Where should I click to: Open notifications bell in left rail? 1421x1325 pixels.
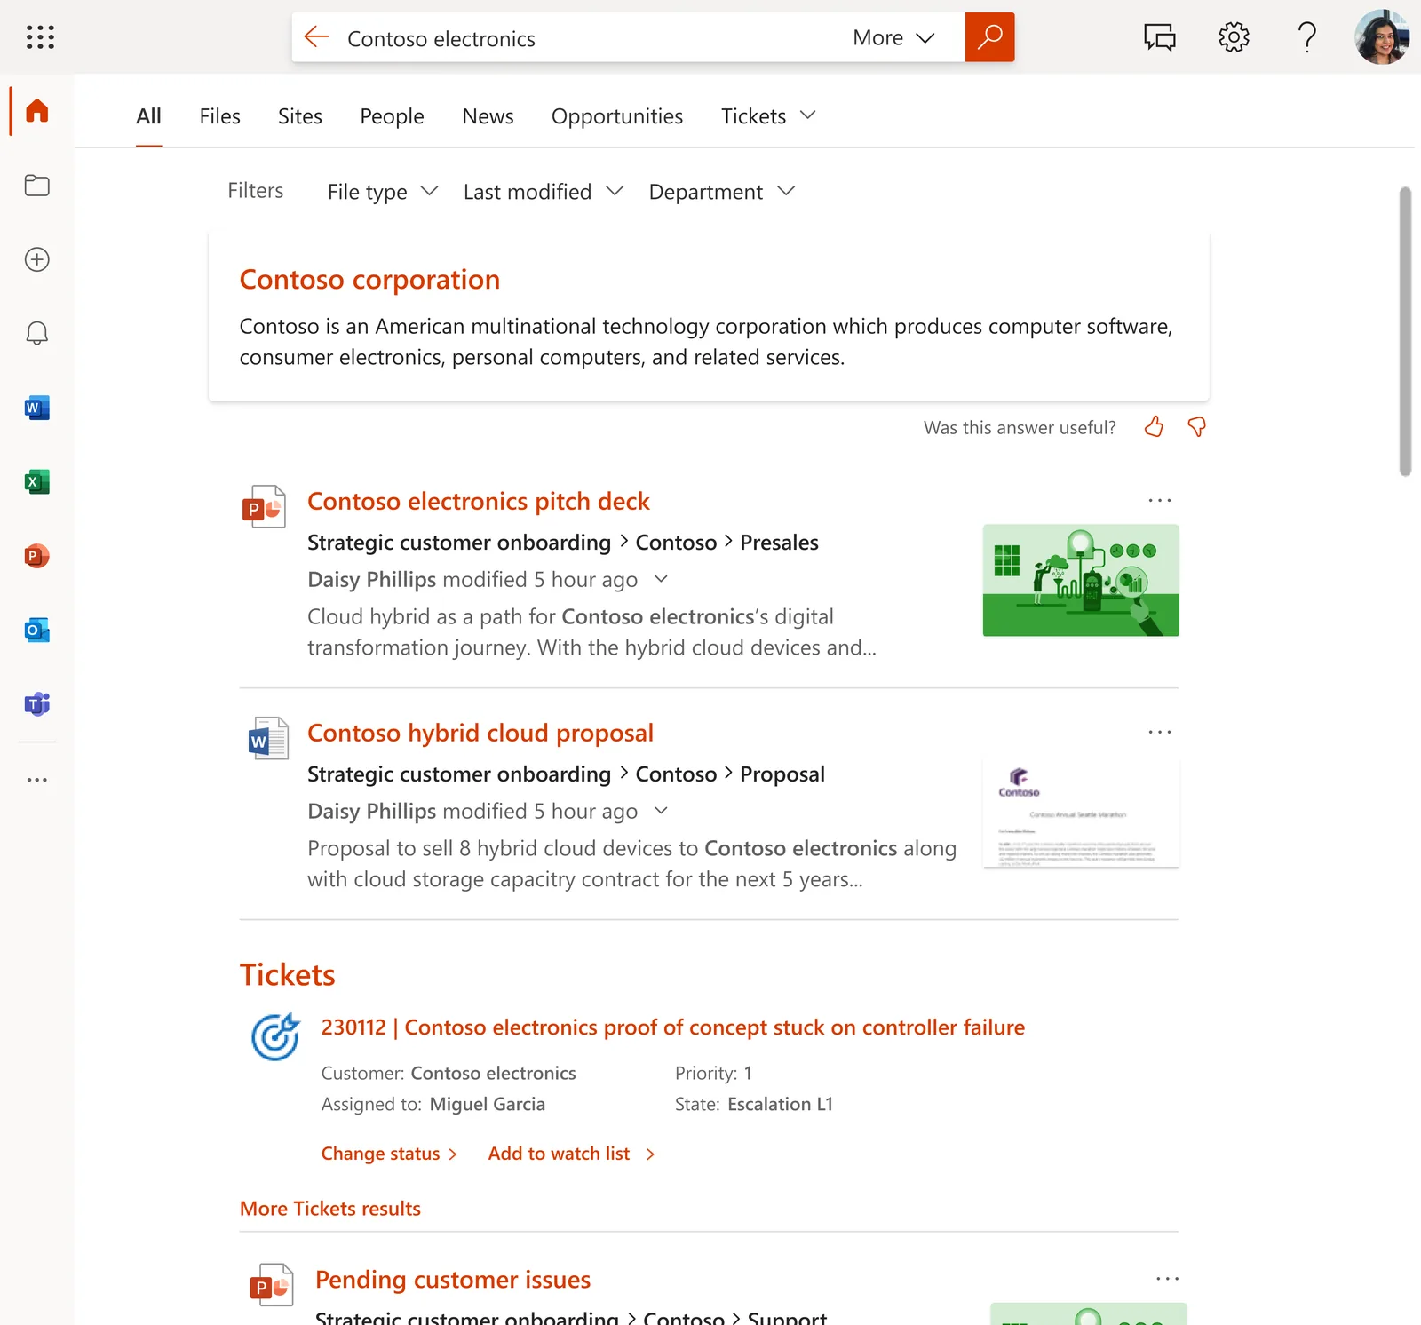coord(37,333)
